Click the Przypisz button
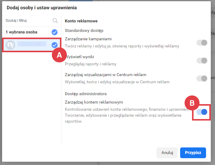Viewport: 215px width, 165px height. coord(193,152)
